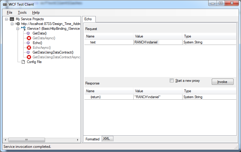Click the request text value field RANCH\ndaniel
Viewport: 241px width, 152px height.
(158, 42)
